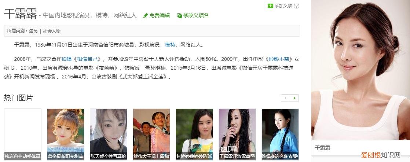Select the 社会人物 category tag
The width and height of the screenshot is (410, 162).
51,31
